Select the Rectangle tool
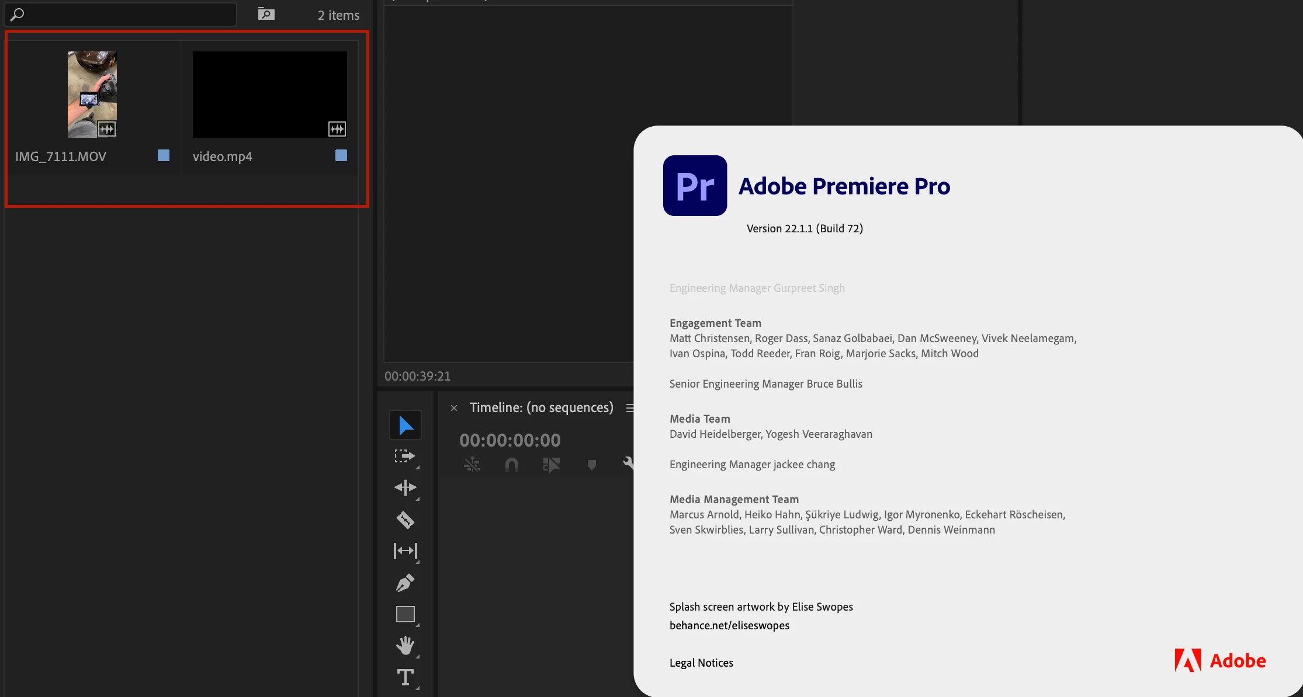This screenshot has height=697, width=1303. tap(405, 614)
